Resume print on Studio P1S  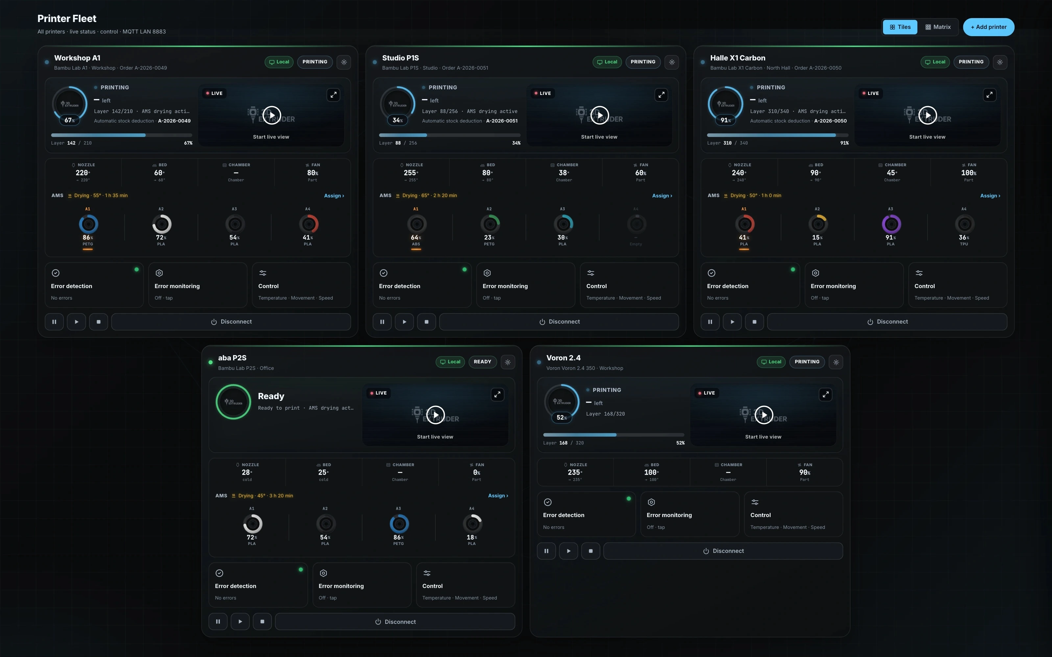[404, 322]
